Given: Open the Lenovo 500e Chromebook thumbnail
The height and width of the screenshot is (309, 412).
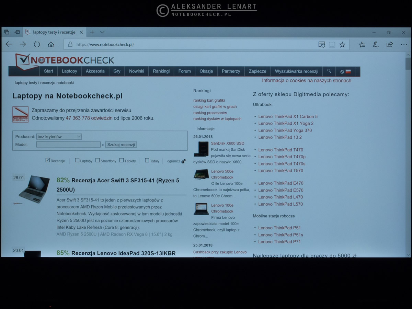Looking at the screenshot, I should click(201, 174).
